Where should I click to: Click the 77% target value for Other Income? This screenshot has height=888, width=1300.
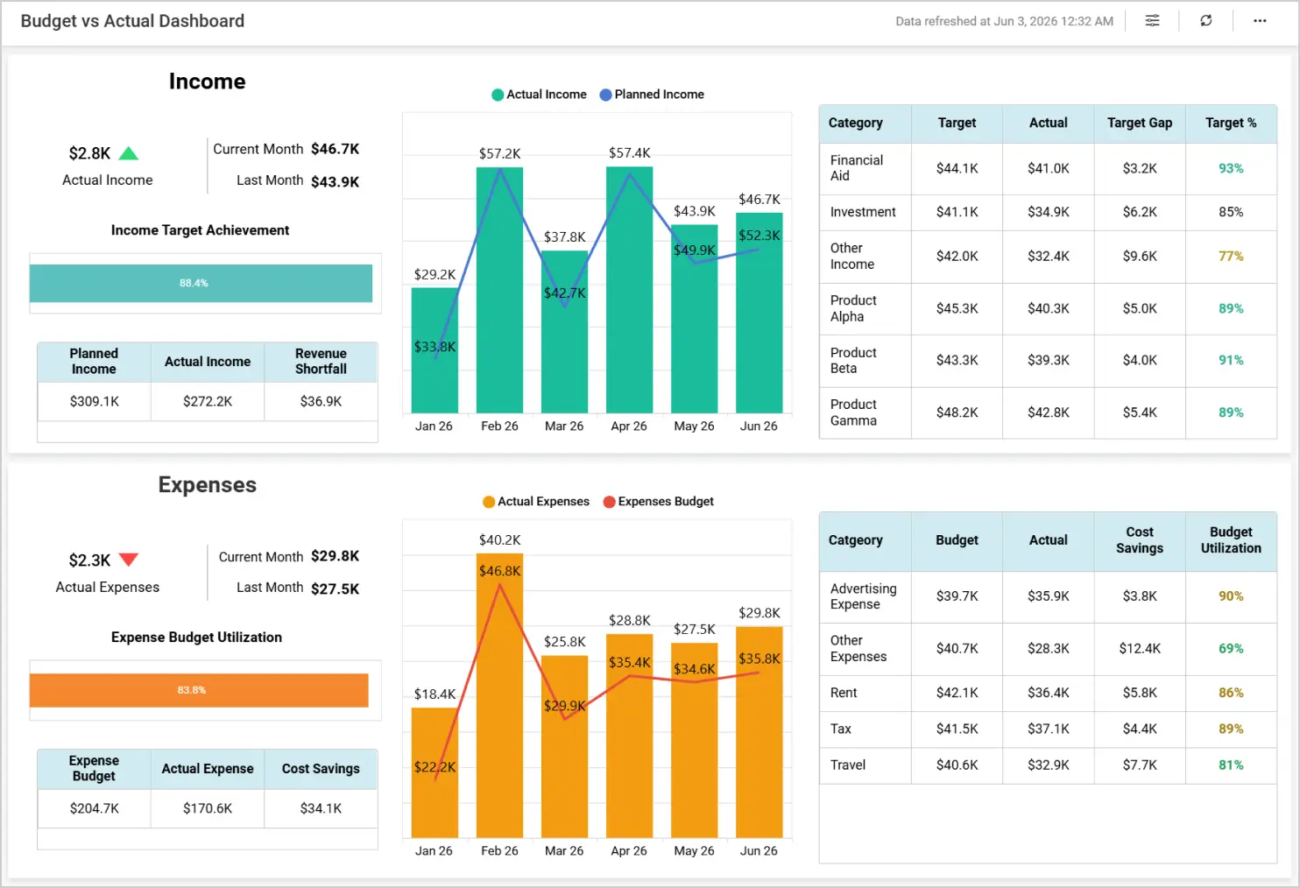click(x=1231, y=257)
